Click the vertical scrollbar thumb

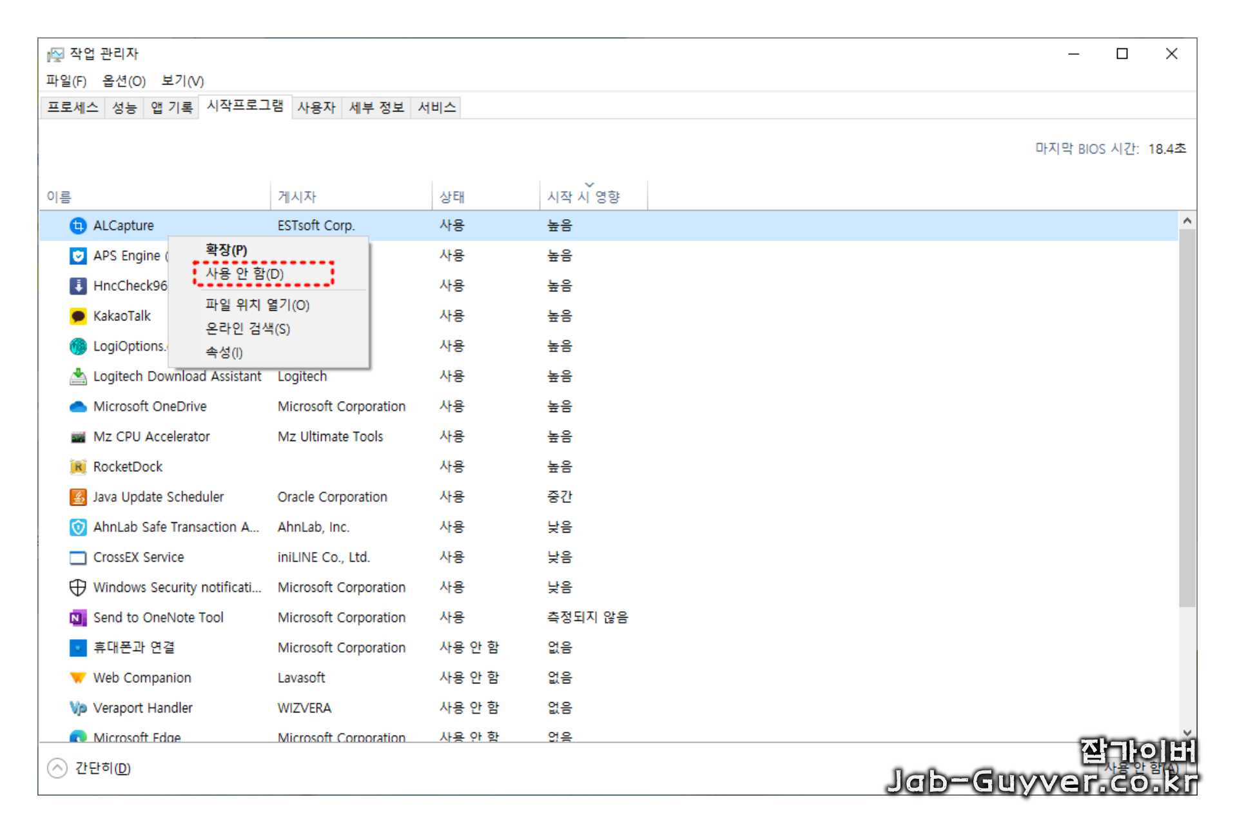[1187, 418]
